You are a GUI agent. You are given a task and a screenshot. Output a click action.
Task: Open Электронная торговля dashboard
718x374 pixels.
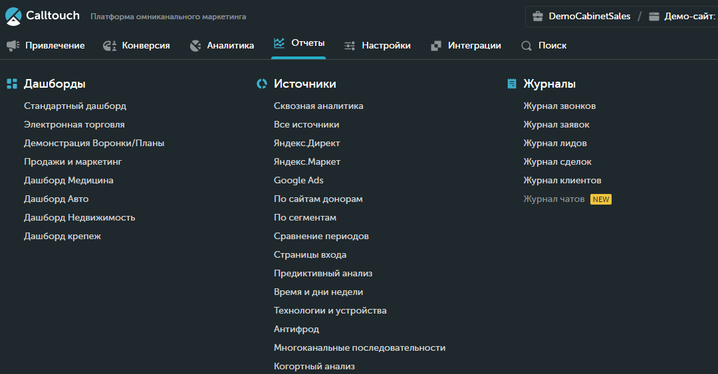click(74, 124)
